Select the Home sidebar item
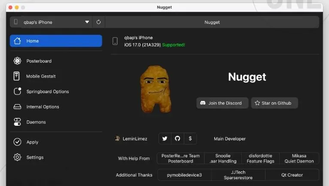The width and height of the screenshot is (329, 186). 56,41
